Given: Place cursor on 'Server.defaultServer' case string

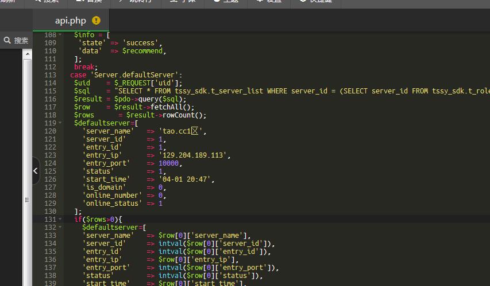Looking at the screenshot, I should pyautogui.click(x=136, y=75).
